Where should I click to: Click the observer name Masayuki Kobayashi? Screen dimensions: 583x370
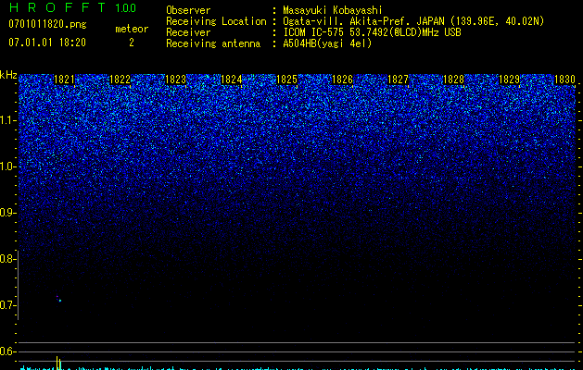coord(333,10)
